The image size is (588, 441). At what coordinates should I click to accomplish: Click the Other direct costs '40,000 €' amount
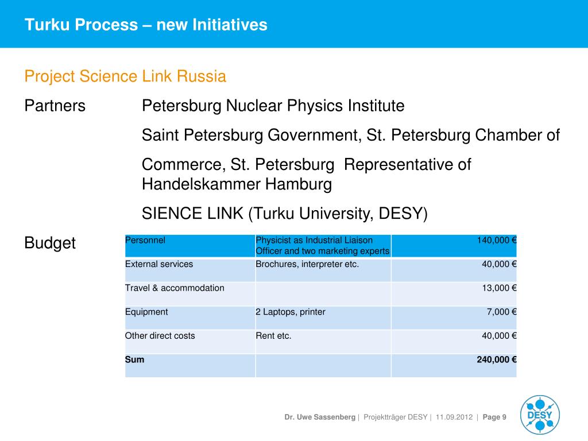point(454,342)
